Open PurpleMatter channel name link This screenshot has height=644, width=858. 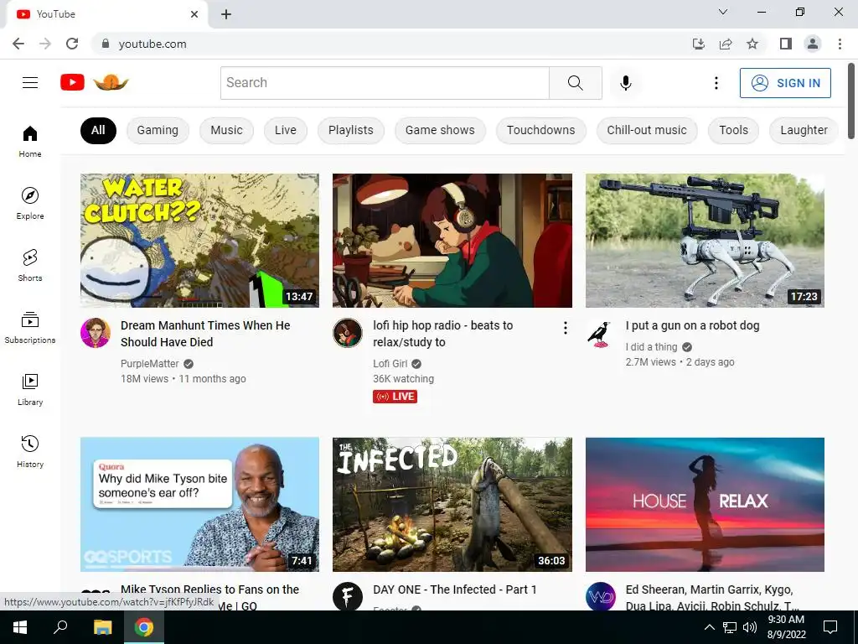(149, 364)
